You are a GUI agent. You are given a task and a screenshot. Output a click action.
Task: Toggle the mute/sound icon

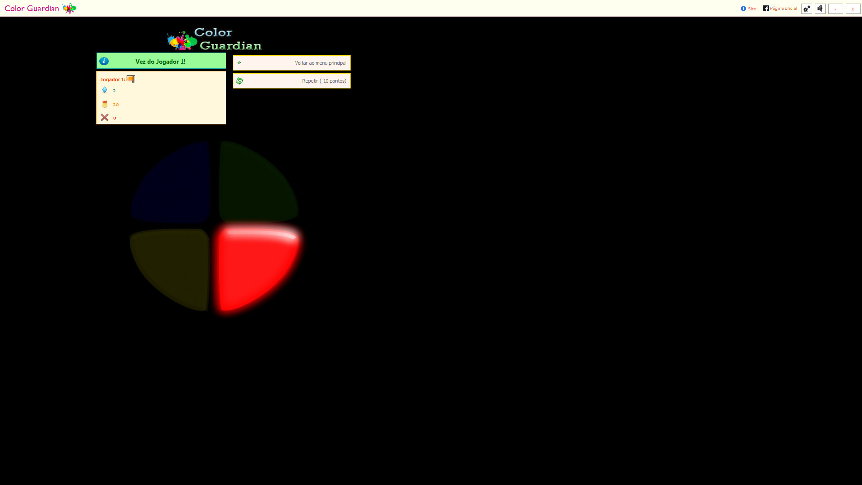(819, 8)
